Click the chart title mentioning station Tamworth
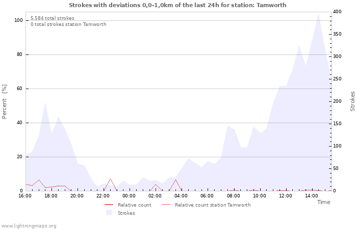This screenshot has width=357, height=229. click(x=177, y=5)
